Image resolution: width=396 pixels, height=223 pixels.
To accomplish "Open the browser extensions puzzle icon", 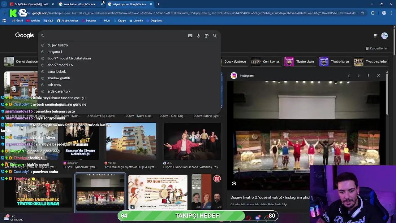I will tap(373, 13).
